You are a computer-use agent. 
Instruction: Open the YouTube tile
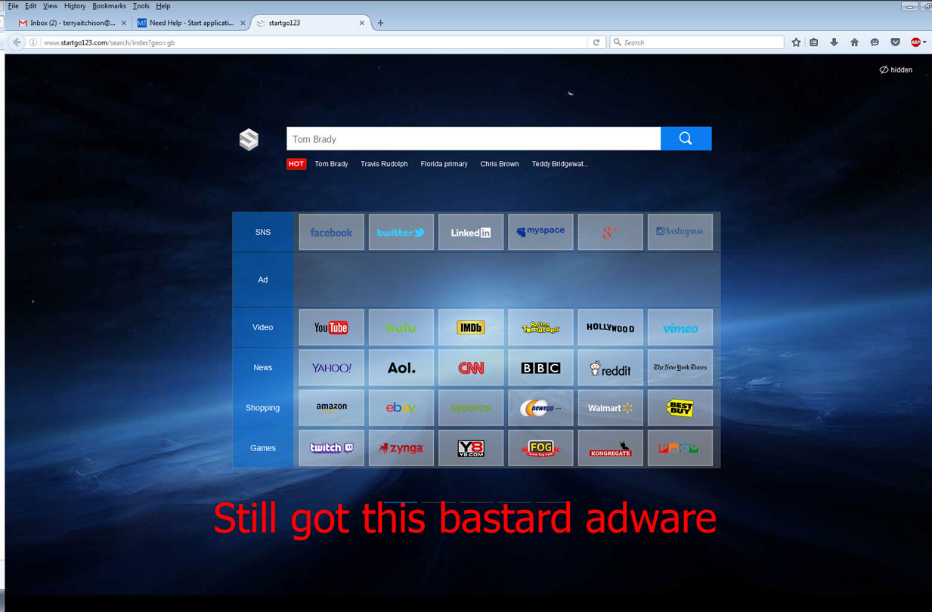[x=331, y=327]
